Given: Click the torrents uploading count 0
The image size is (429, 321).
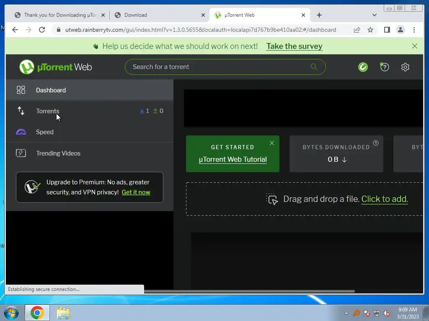Looking at the screenshot, I should (x=158, y=111).
